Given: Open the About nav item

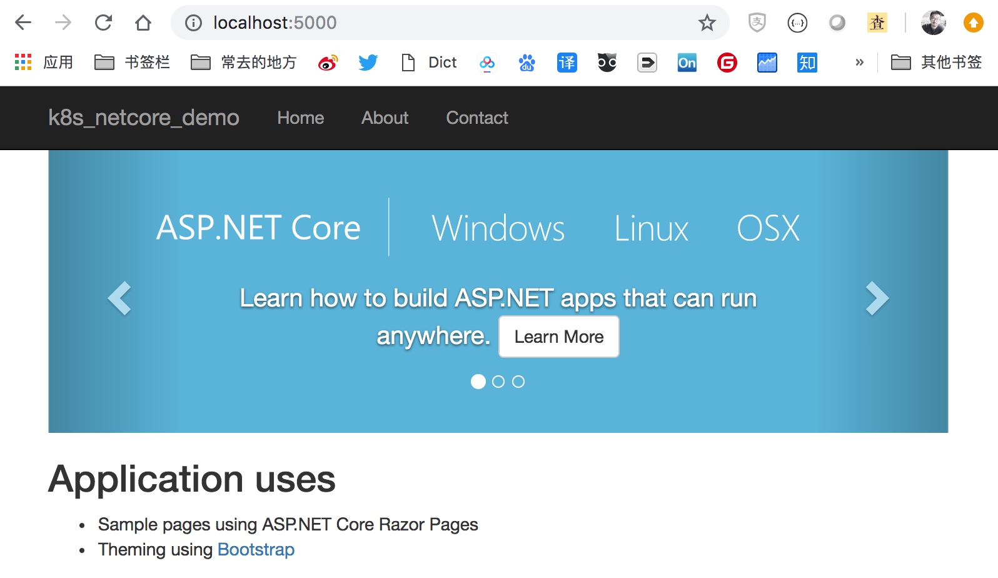Looking at the screenshot, I should click(385, 118).
